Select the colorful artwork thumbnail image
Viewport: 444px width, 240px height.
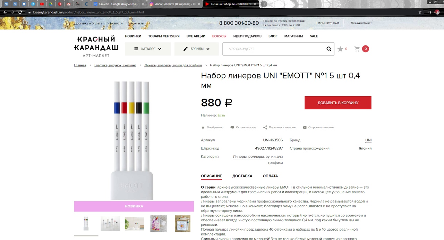159,224
